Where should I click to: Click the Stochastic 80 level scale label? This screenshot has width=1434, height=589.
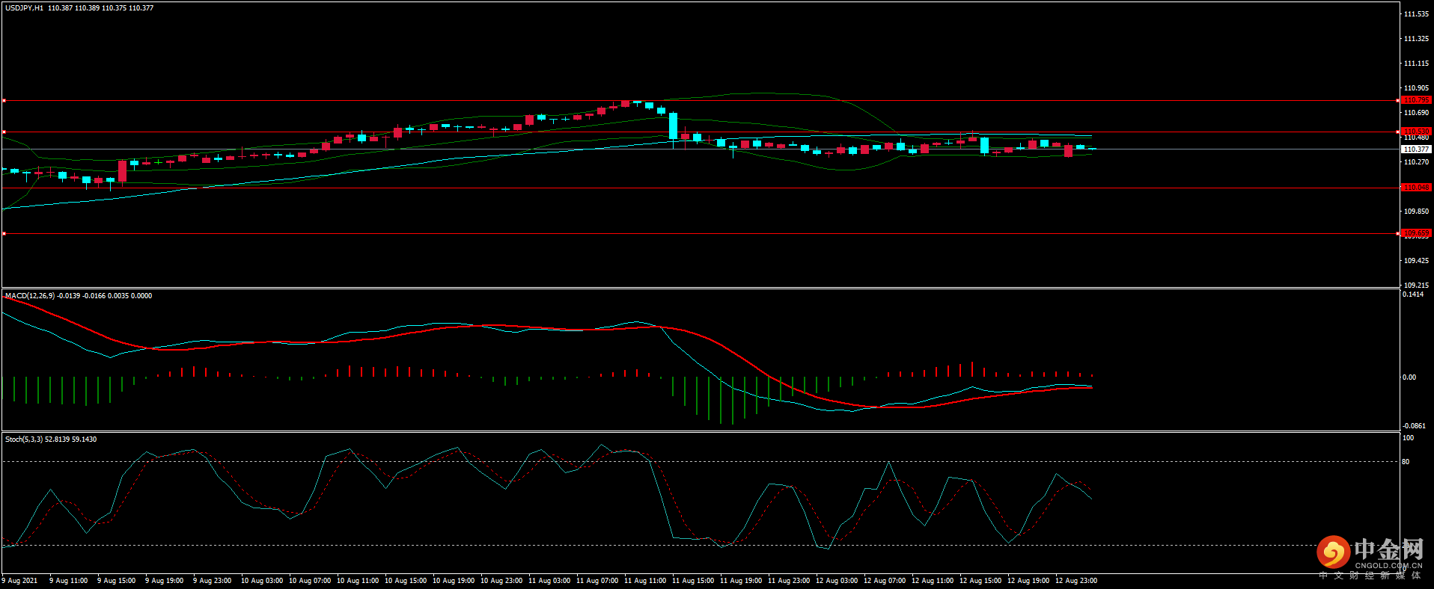point(1406,462)
